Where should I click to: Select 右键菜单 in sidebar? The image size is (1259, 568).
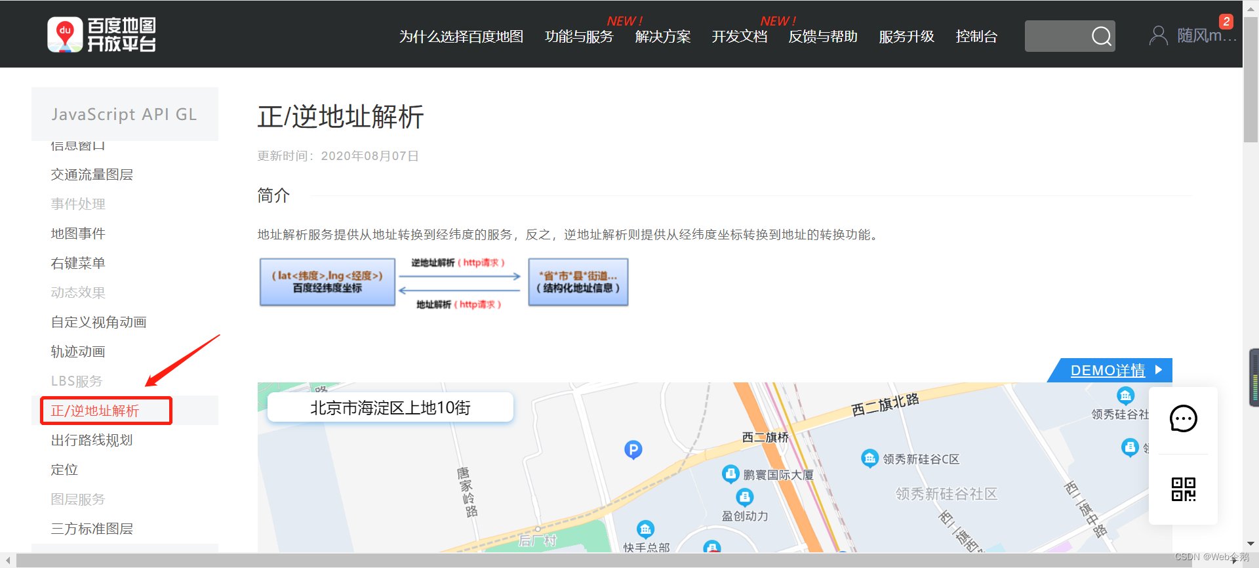click(x=78, y=263)
